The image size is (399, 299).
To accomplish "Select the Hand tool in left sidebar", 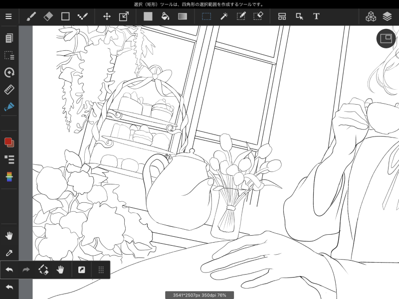I will (x=9, y=236).
